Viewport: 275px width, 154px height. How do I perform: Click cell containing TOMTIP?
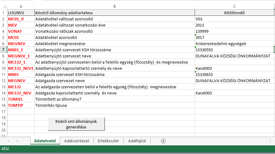[21, 105]
